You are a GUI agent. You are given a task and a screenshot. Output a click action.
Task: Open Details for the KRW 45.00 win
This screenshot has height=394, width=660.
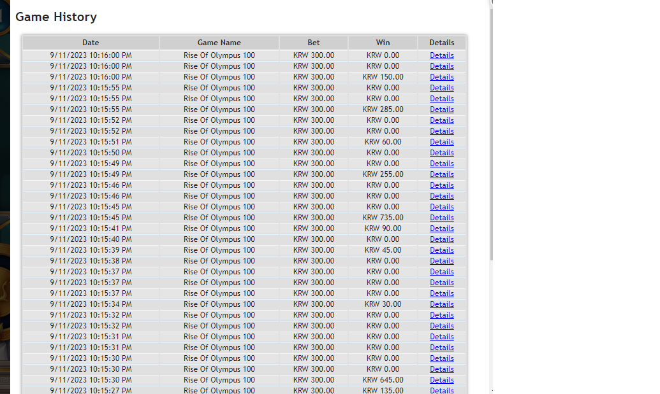coord(441,250)
